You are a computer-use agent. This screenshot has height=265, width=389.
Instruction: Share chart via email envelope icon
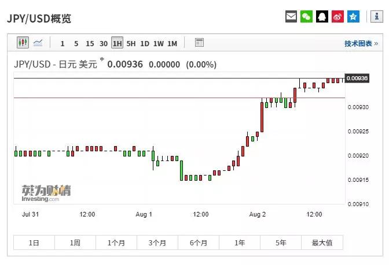(291, 17)
